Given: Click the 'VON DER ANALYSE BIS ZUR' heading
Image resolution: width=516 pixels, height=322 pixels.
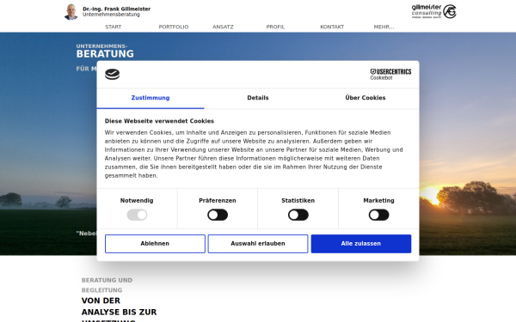Looking at the screenshot, I should point(119,307).
